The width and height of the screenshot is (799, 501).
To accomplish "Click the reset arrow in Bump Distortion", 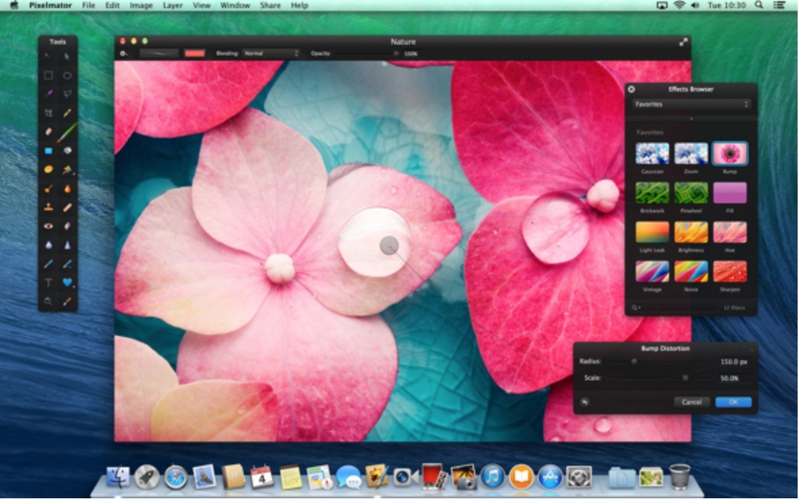I will tap(585, 402).
